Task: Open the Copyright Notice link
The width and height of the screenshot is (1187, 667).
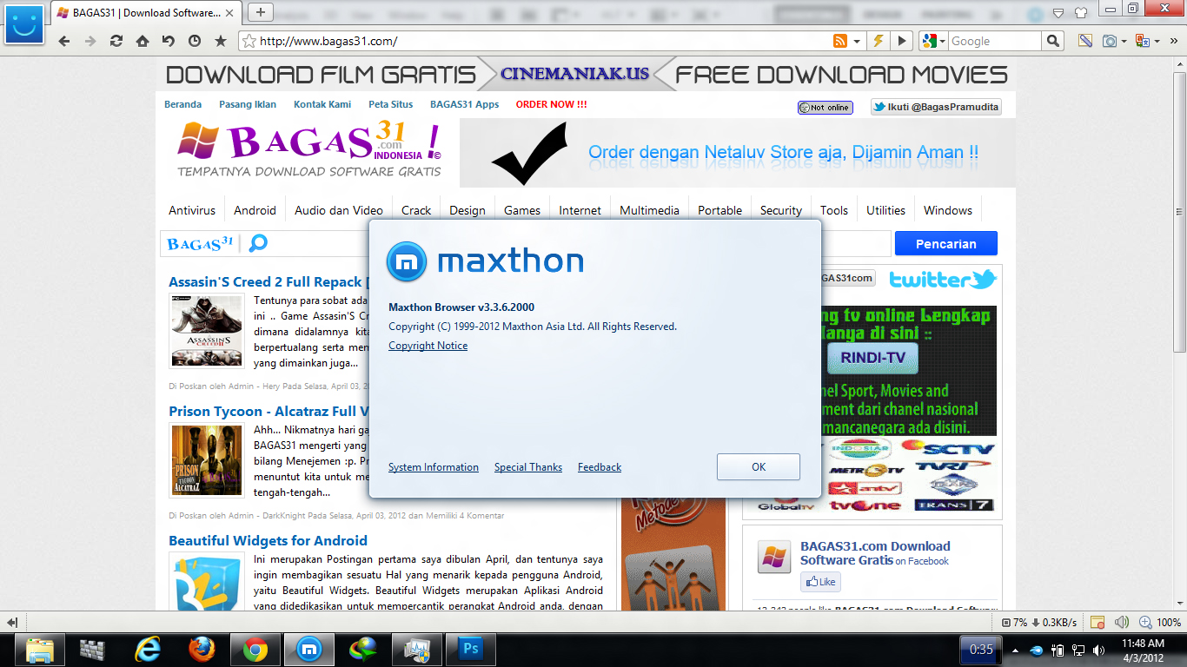Action: (x=428, y=346)
